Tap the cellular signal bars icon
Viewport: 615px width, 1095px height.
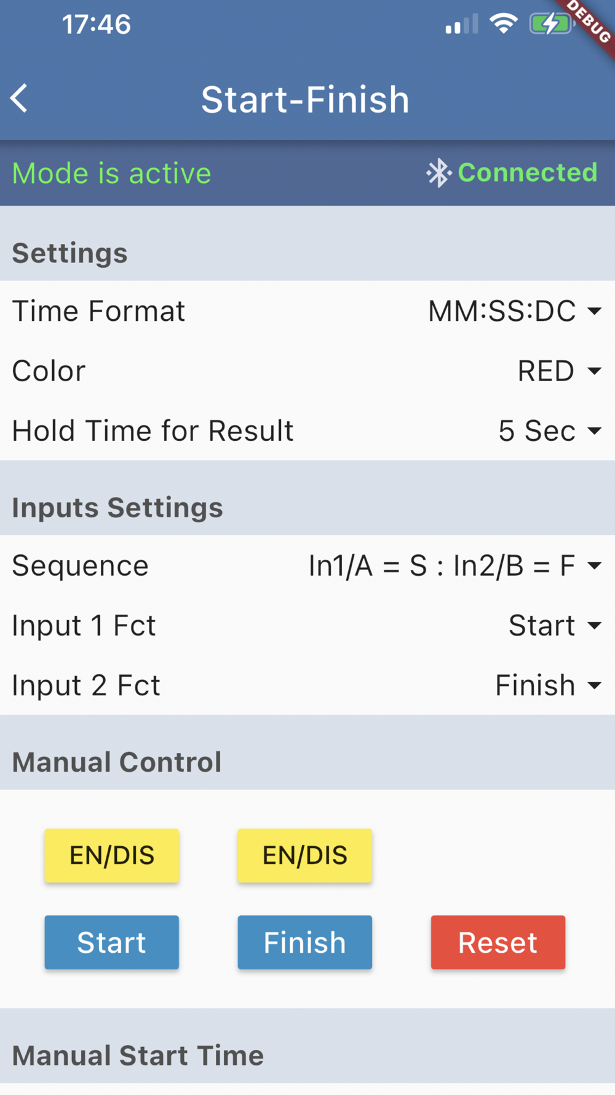[461, 25]
